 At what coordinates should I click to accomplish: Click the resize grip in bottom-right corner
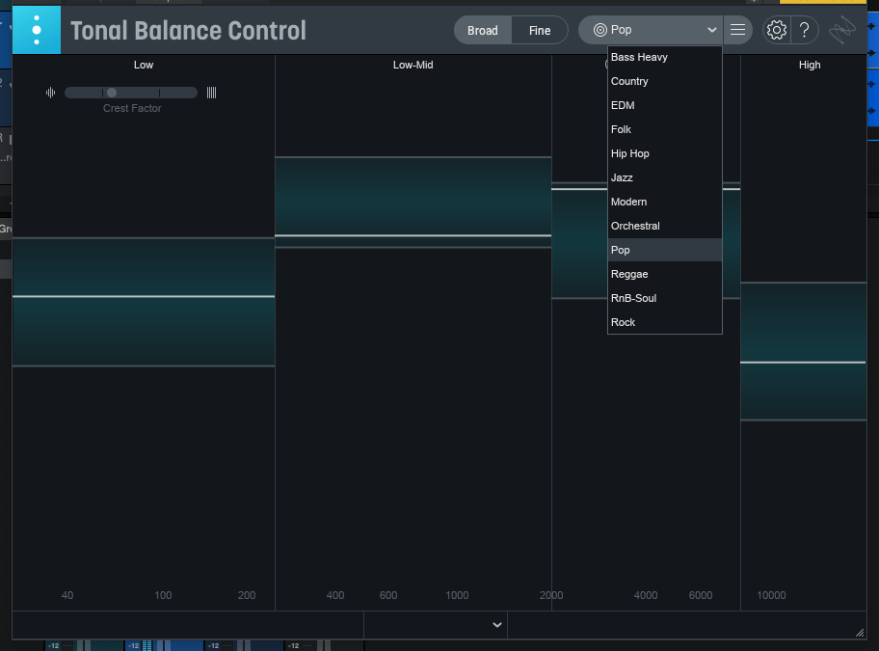point(859,631)
